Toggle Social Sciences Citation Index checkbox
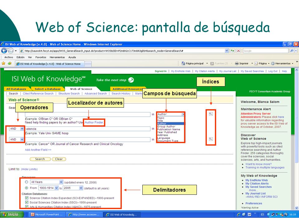Image resolution: width=299 pixels, height=224 pixels. click(27, 202)
